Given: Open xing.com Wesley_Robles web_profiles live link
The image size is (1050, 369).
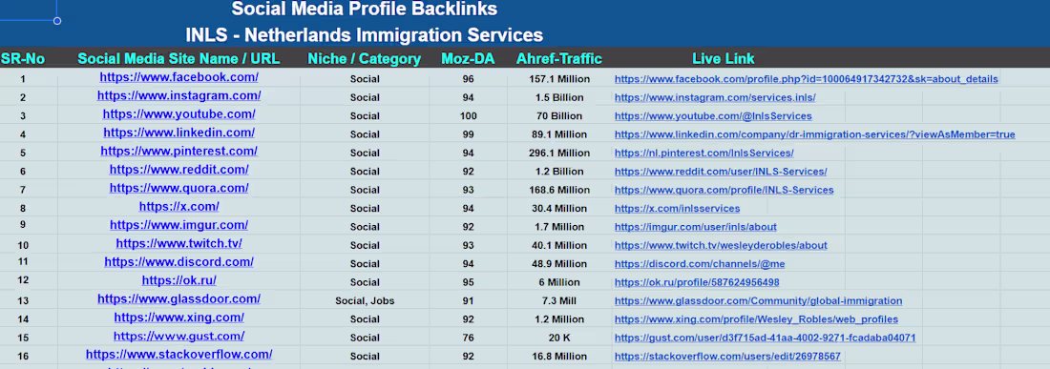Looking at the screenshot, I should (x=756, y=319).
